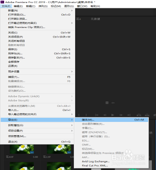
Task: Click the Play button in source monitor
Action: [x=113, y=115]
